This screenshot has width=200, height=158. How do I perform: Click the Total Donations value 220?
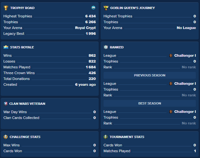coord(92,79)
